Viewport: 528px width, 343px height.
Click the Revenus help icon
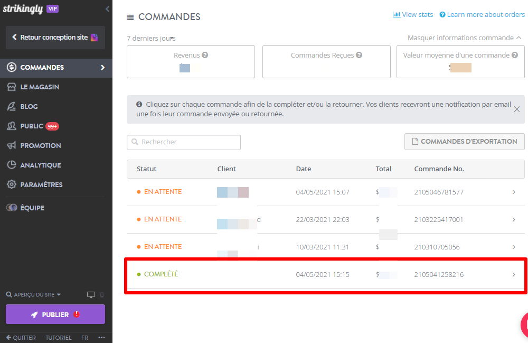click(x=205, y=55)
